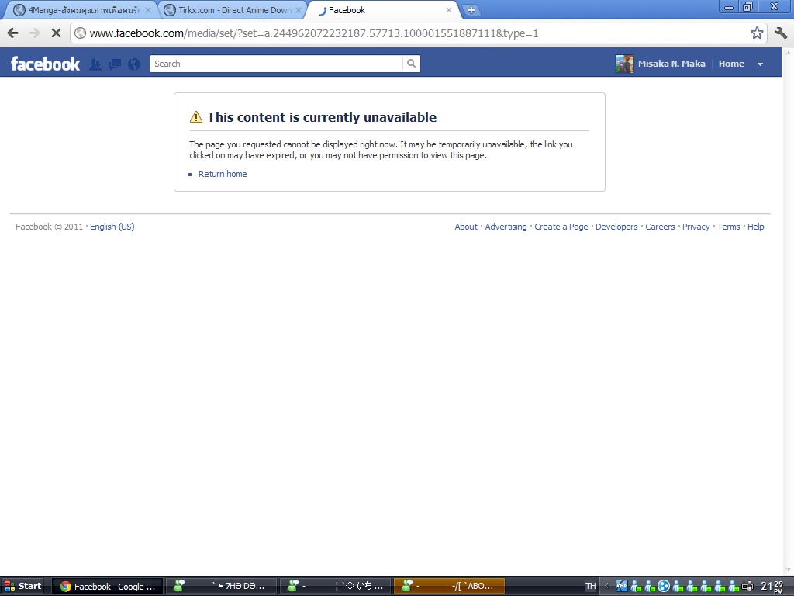The image size is (794, 596).
Task: Open the Developers footer link
Action: coord(616,227)
